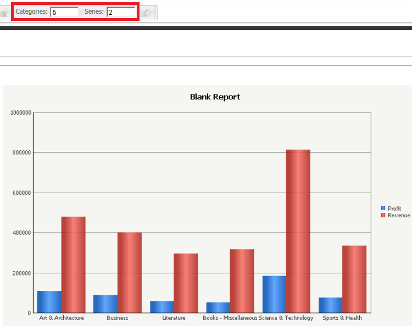Click the Books - Miscellaneous Revenue bar
The width and height of the screenshot is (412, 326).
[242, 281]
